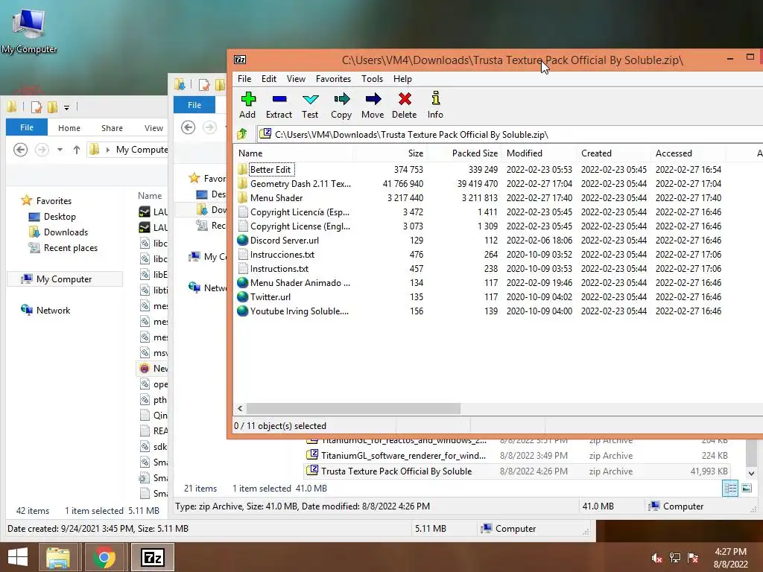
Task: Click the muted volume icon in system tray
Action: [656, 557]
